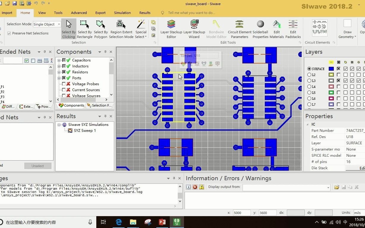Open log file folder icon in Information panel

pyautogui.click(x=336, y=187)
